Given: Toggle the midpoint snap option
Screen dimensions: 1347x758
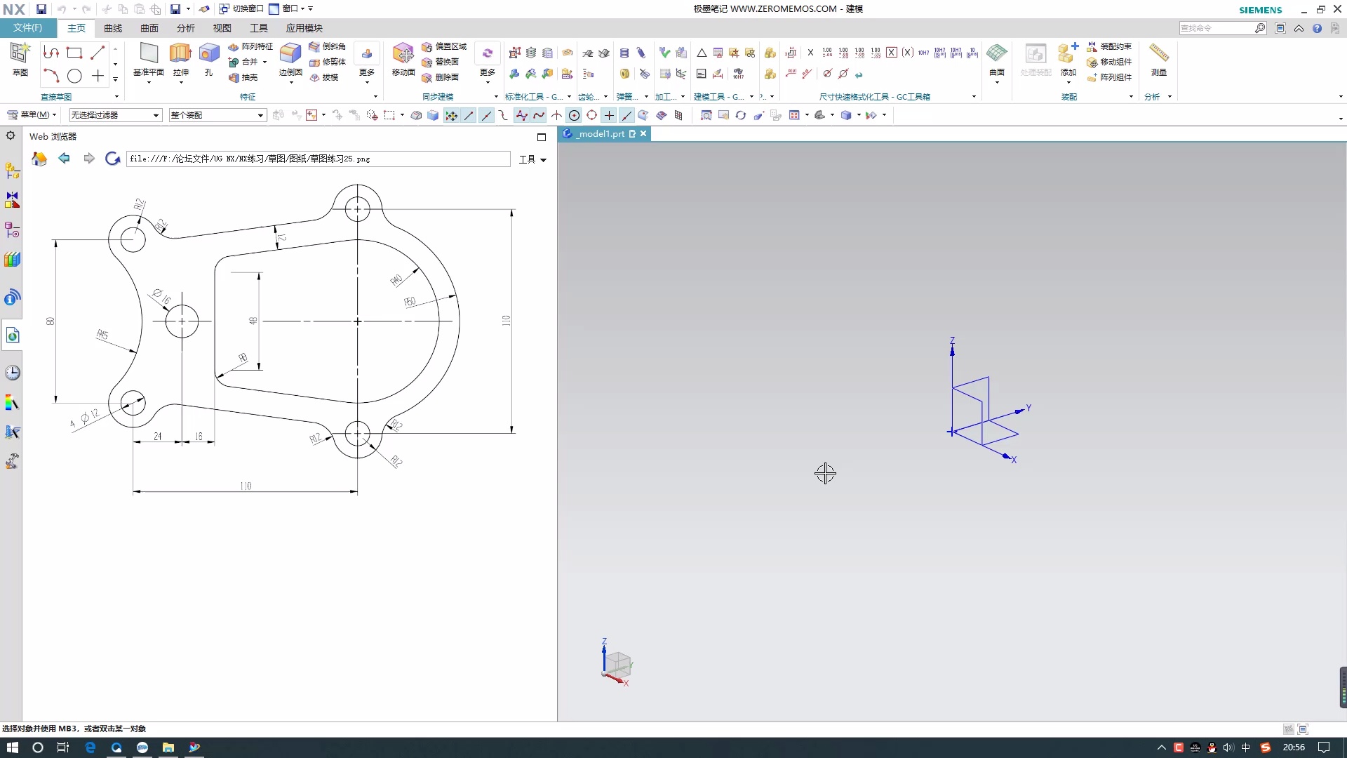Looking at the screenshot, I should point(486,115).
